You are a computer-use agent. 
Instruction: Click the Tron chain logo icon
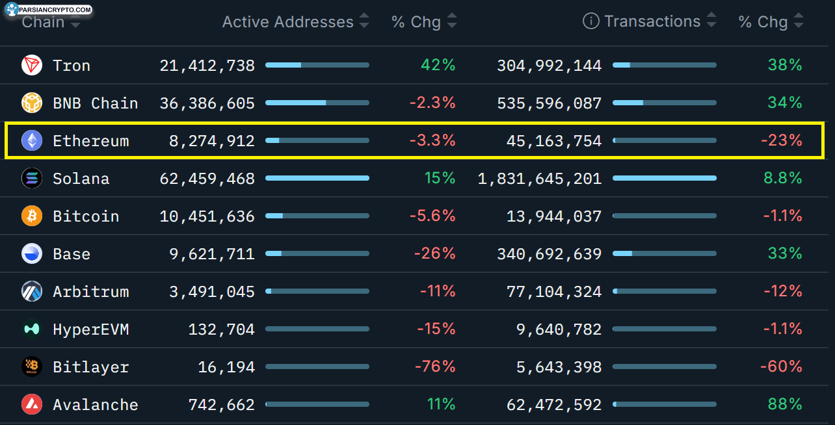coord(32,66)
